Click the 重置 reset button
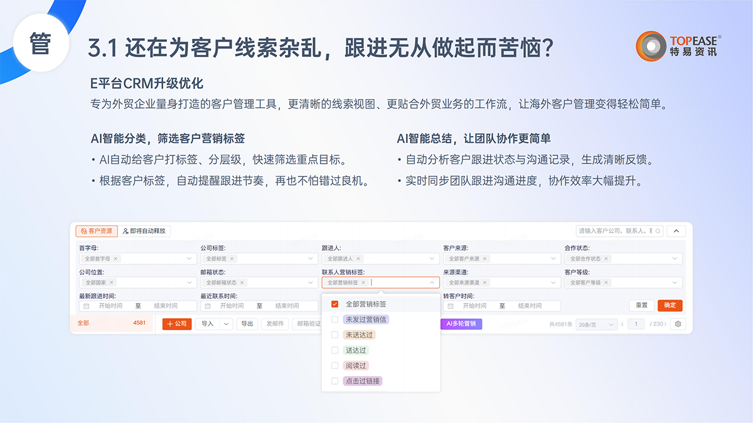The height and width of the screenshot is (423, 753). click(641, 305)
